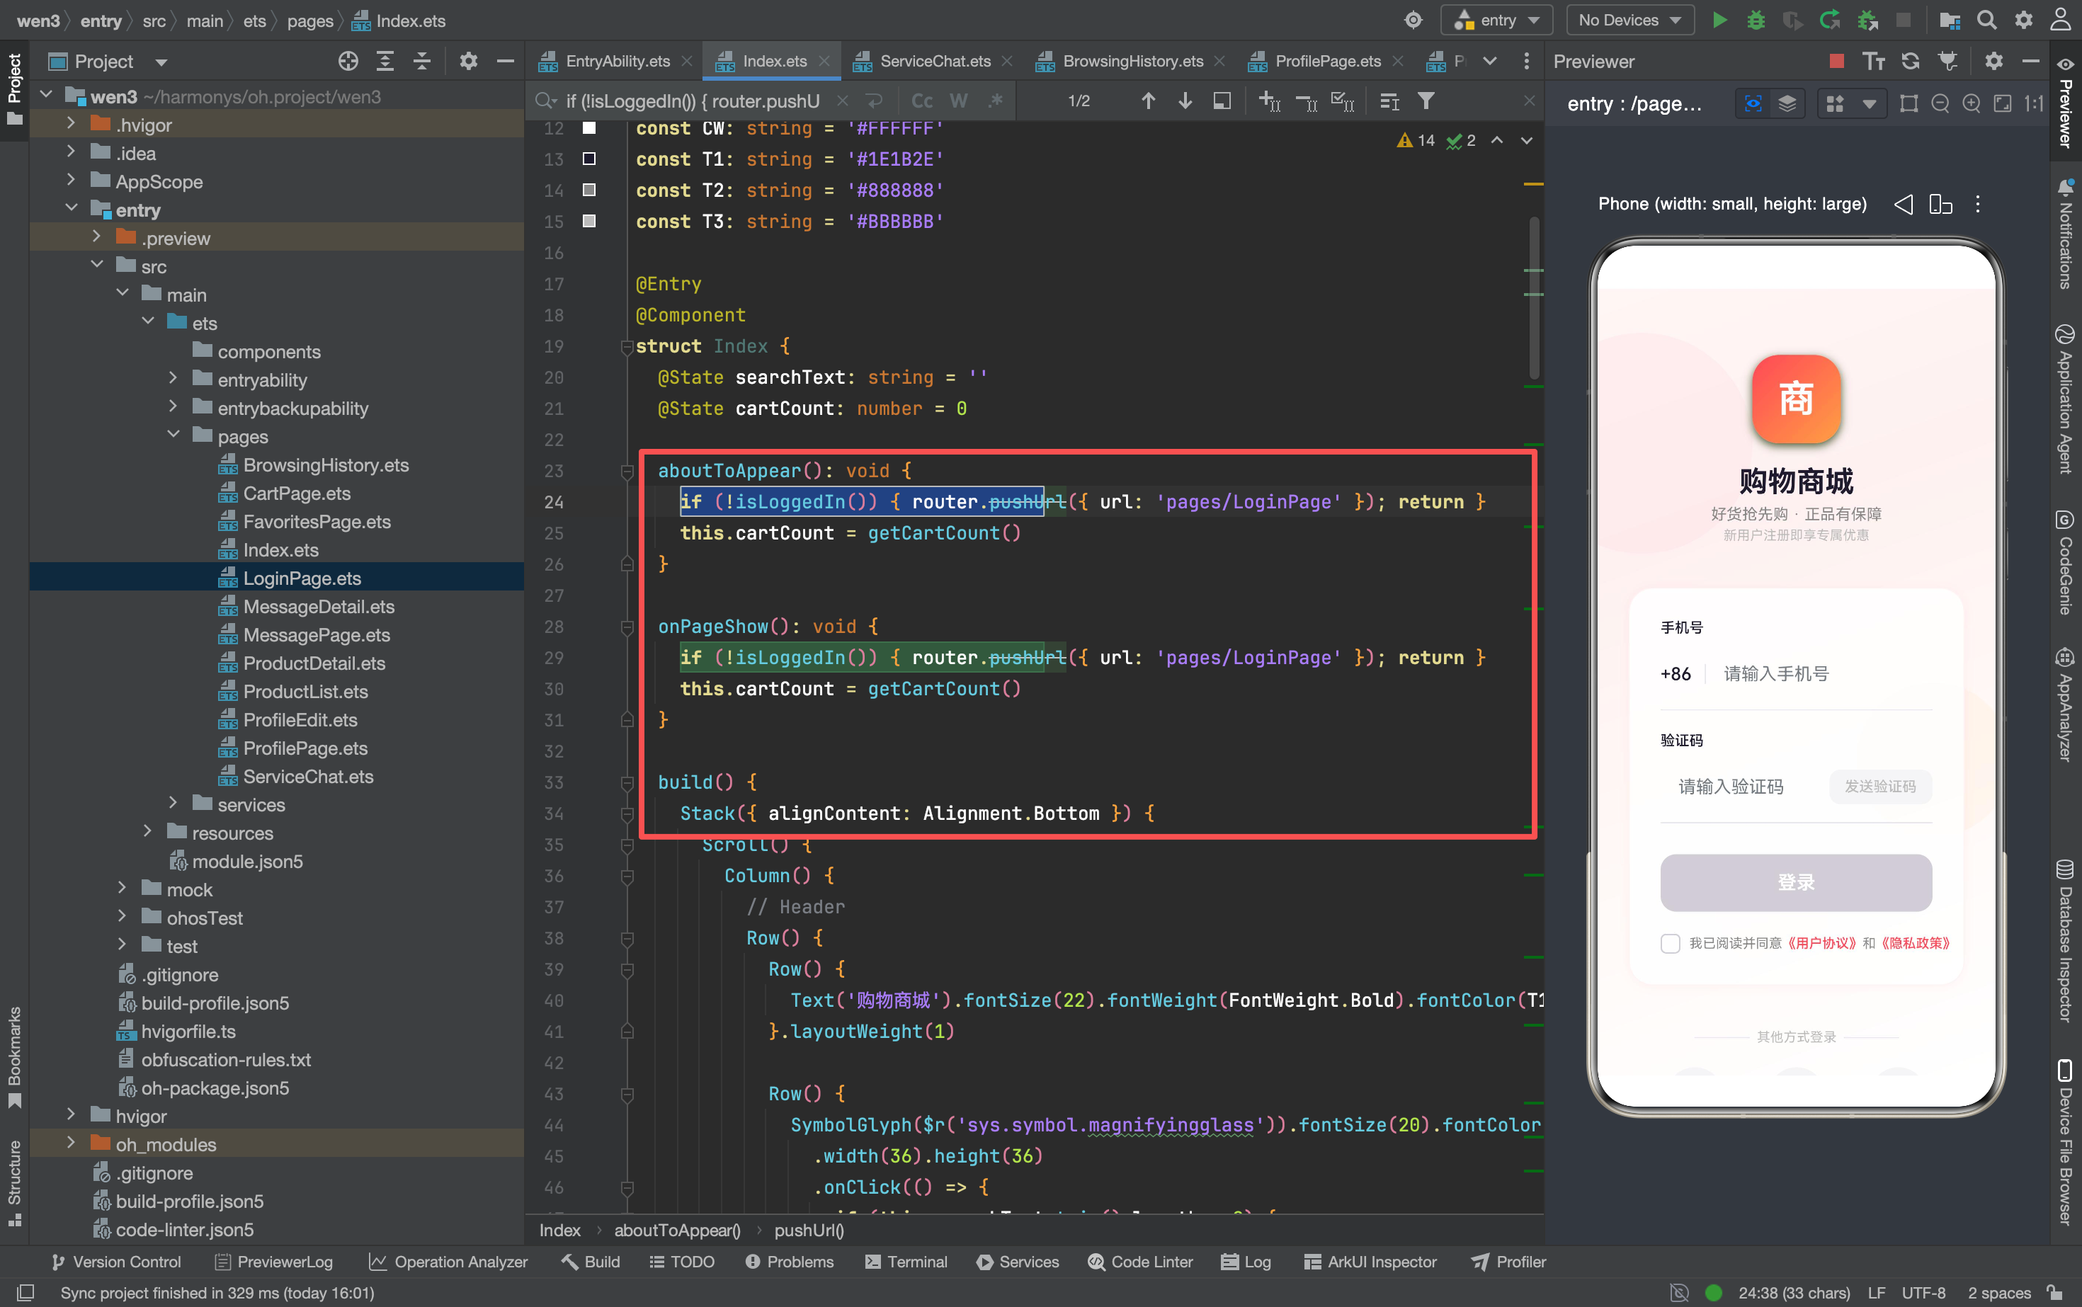The height and width of the screenshot is (1307, 2082).
Task: Click the color swatch for #1E1B2E on line 13
Action: pyautogui.click(x=588, y=159)
